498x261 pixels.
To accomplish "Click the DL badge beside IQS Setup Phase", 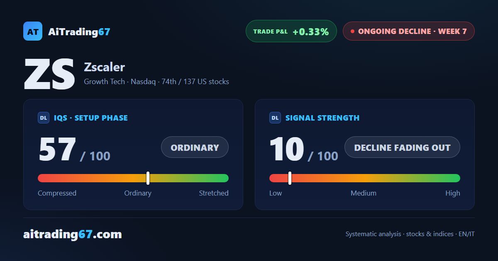I will pos(44,118).
